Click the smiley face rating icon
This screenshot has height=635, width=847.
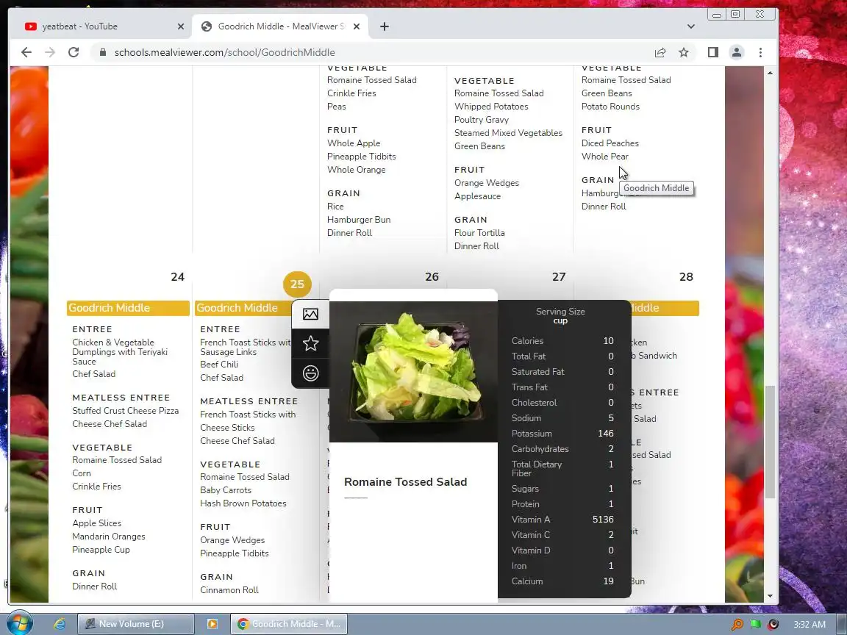[310, 373]
